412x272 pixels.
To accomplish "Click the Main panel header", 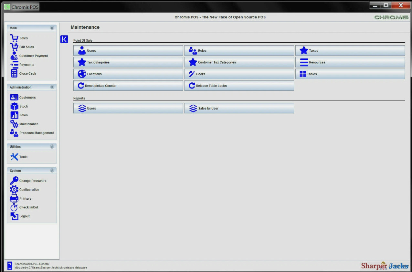I will click(x=32, y=28).
